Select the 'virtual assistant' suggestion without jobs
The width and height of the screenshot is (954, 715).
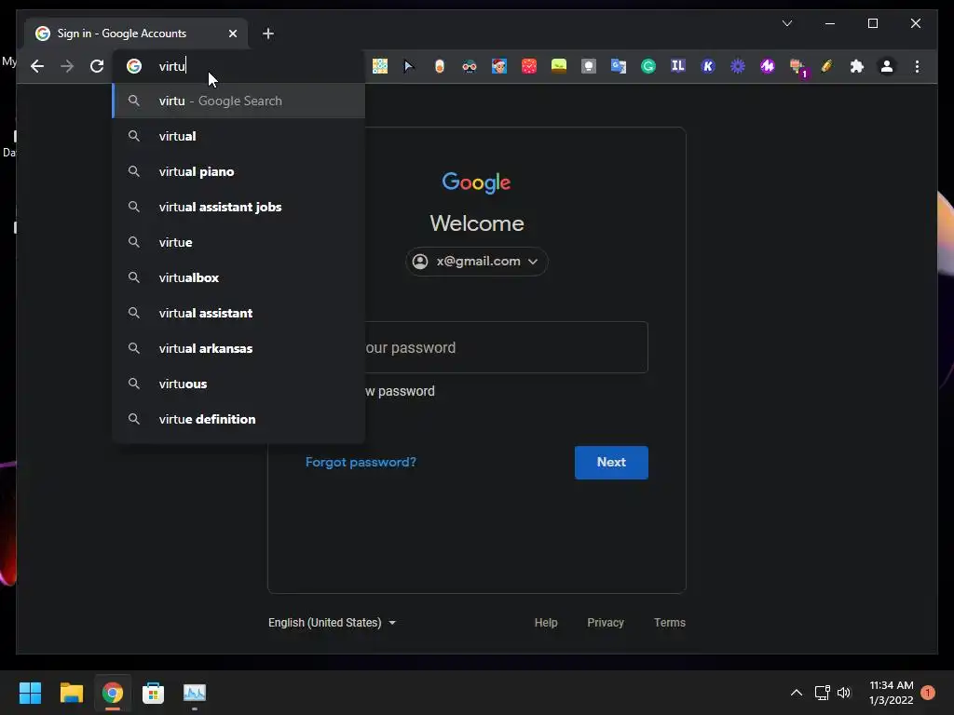coord(238,313)
